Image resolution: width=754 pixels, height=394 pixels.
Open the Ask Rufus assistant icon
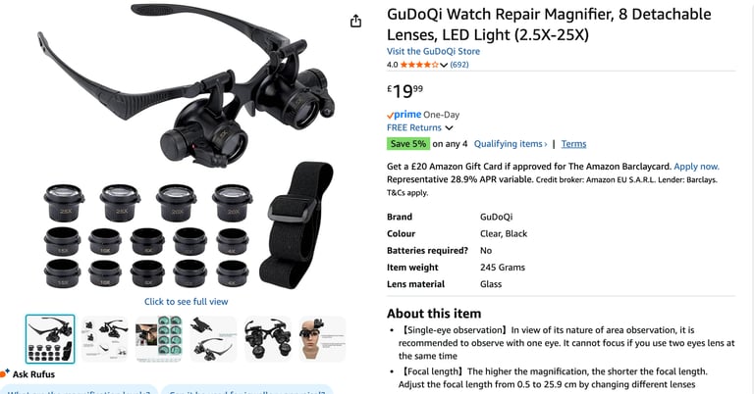point(5,373)
